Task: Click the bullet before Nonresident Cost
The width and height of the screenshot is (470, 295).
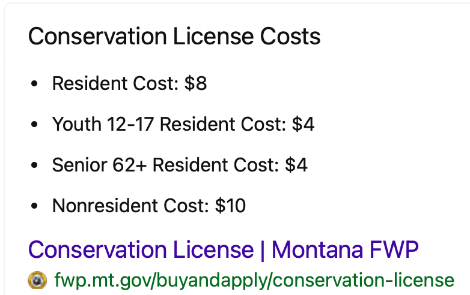Action: [35, 206]
